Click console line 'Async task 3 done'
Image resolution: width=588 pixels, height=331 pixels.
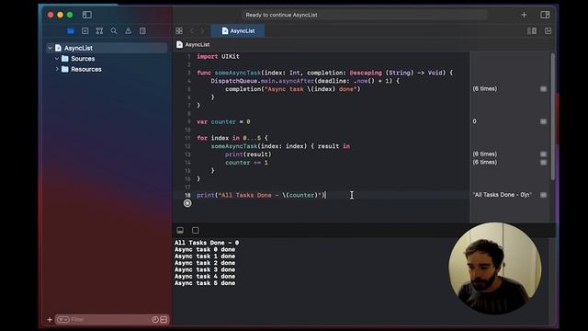[x=205, y=269]
